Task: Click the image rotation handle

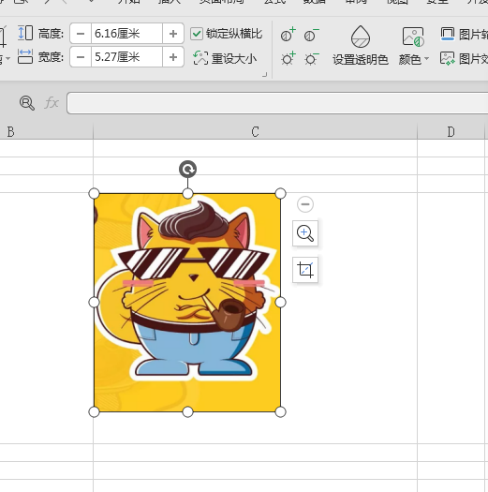Action: 187,170
